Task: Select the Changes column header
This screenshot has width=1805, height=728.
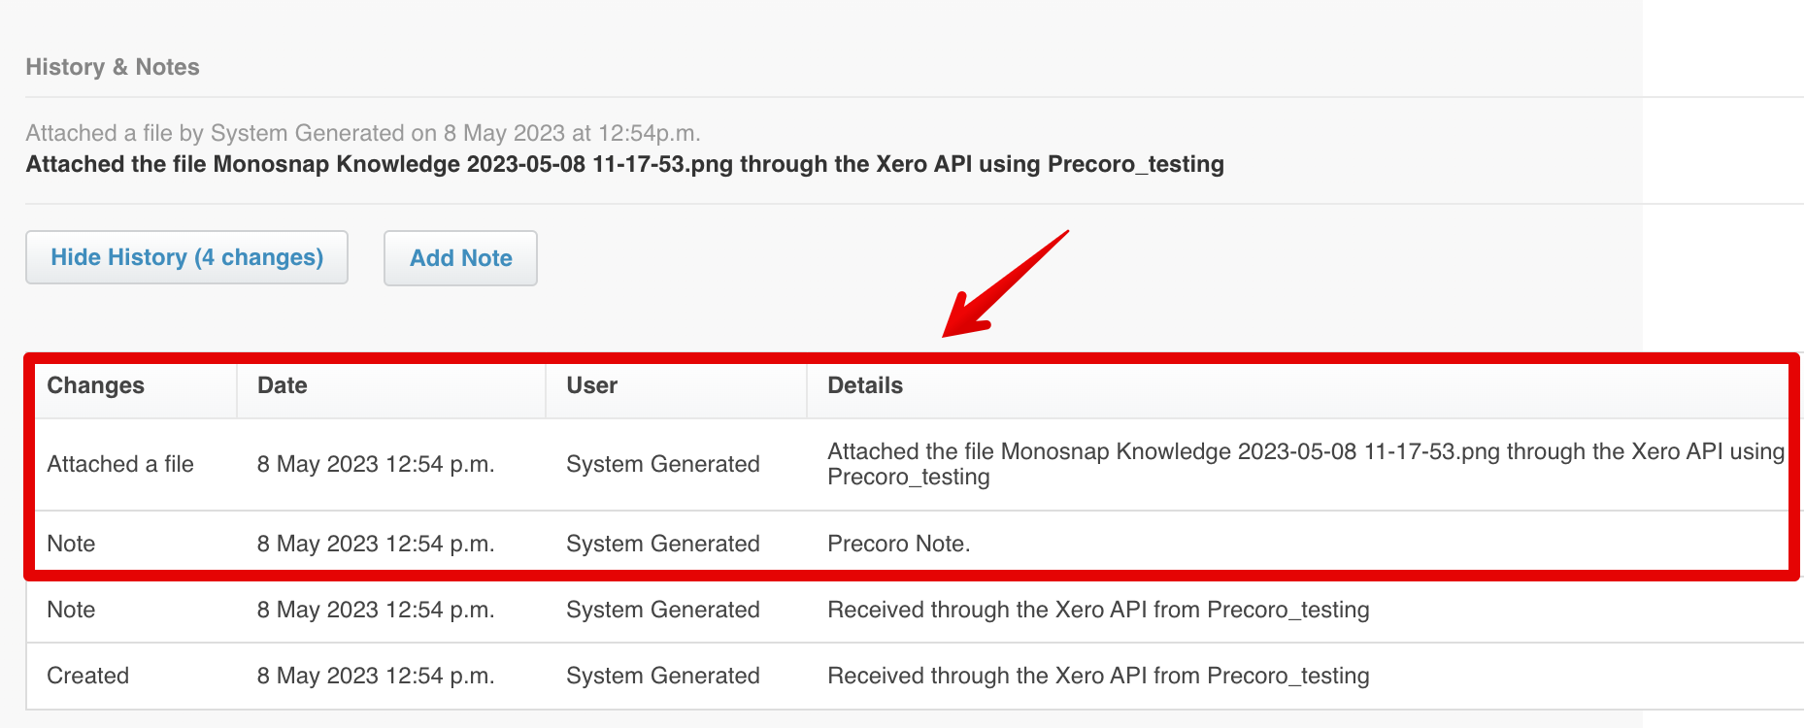Action: pos(95,385)
